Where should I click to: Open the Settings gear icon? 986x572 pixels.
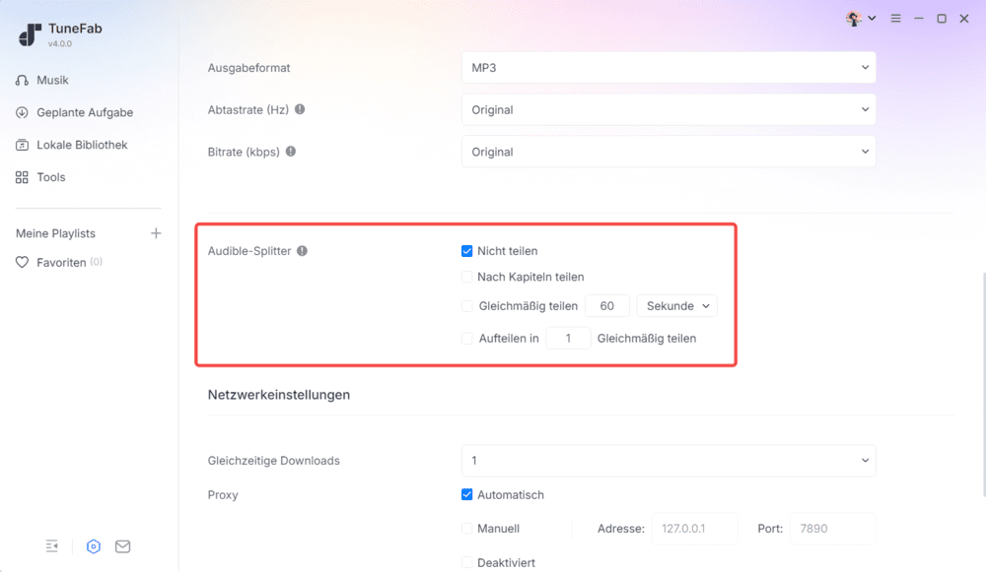(93, 546)
